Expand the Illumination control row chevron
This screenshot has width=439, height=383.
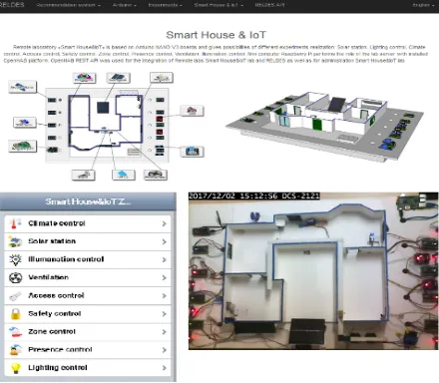164,259
